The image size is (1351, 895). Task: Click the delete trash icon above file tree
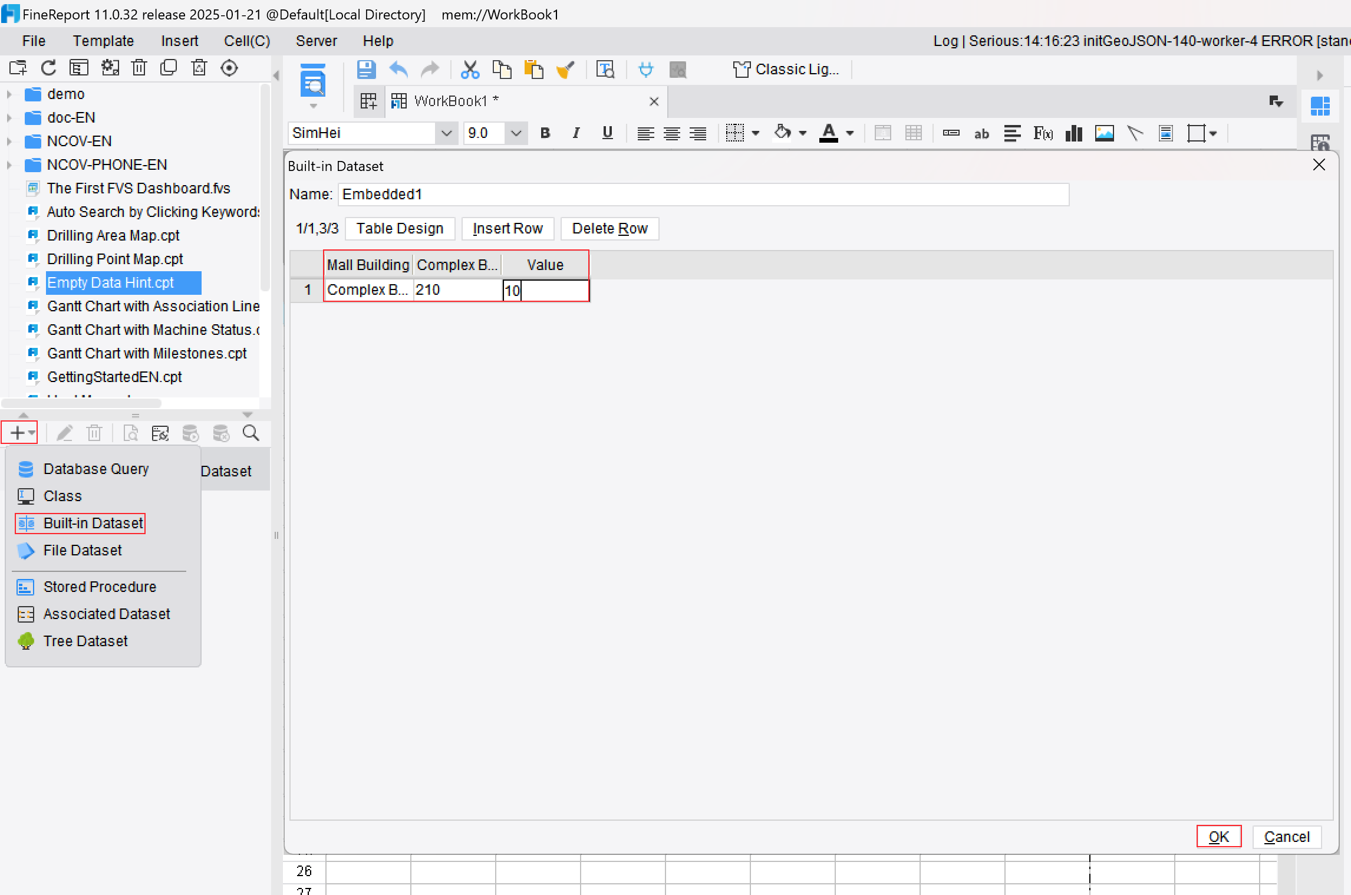pyautogui.click(x=139, y=68)
